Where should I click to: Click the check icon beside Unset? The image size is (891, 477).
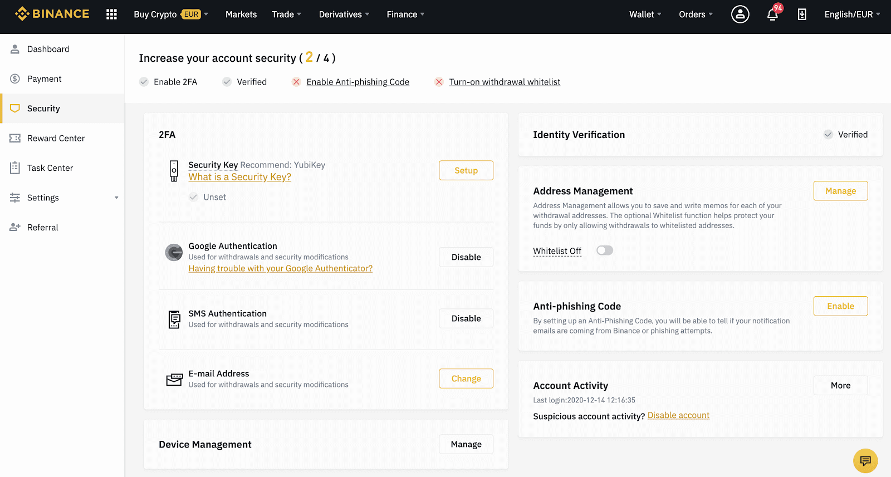click(x=193, y=197)
